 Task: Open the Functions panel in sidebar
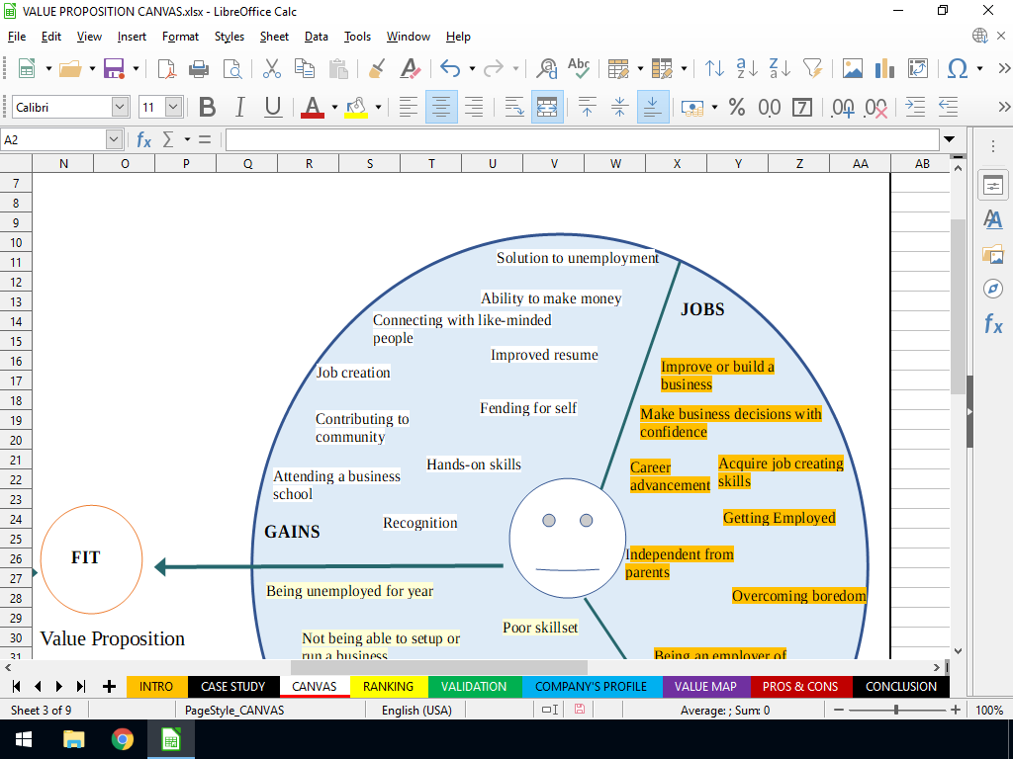point(993,323)
